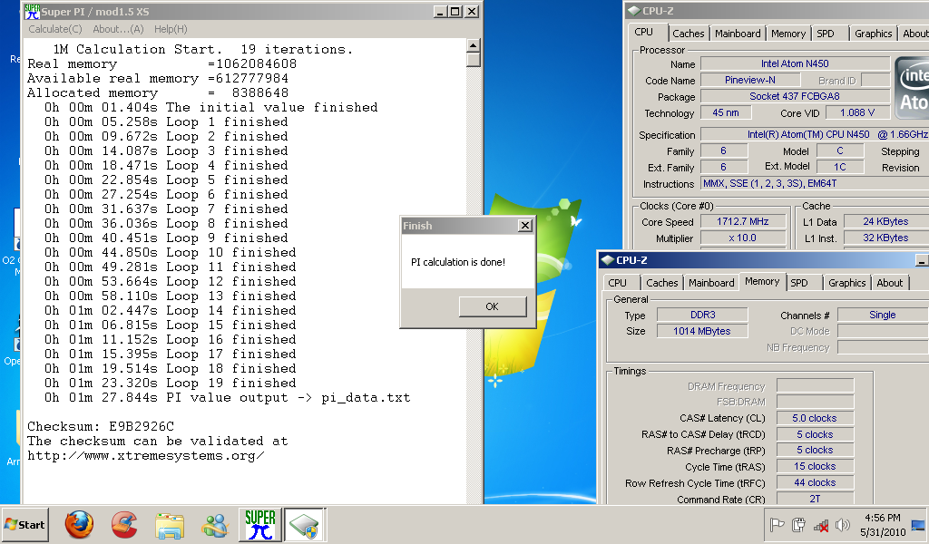The width and height of the screenshot is (929, 544).
Task: Select Mainboard tab in lower CPU-Z window
Action: [711, 283]
